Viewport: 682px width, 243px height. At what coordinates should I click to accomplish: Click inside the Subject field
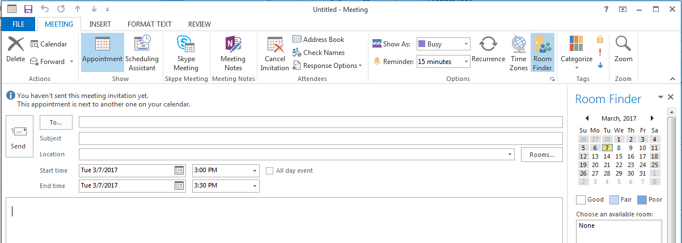click(320, 139)
